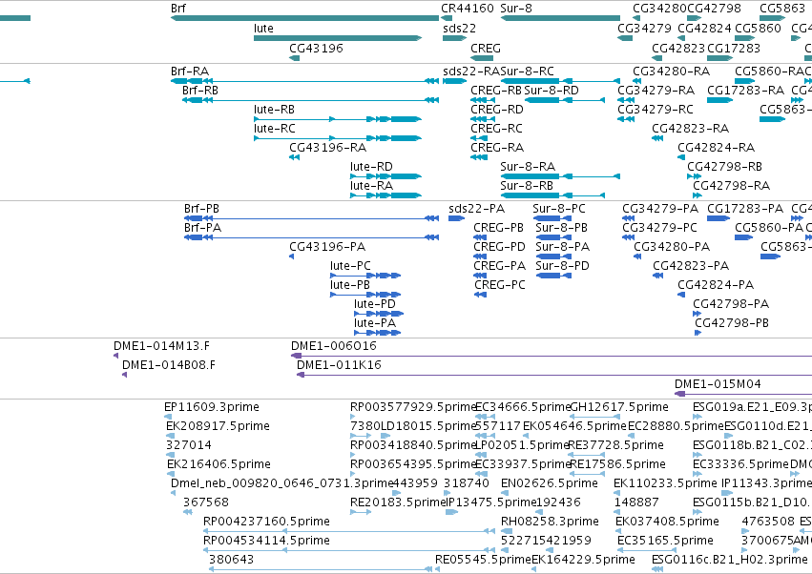The image size is (812, 574).
Task: Open the CG42823-RA transcript label
Action: click(x=690, y=129)
